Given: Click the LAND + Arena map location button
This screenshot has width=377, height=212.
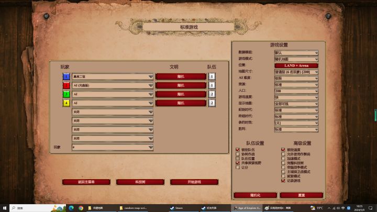Looking at the screenshot, I should pos(296,65).
